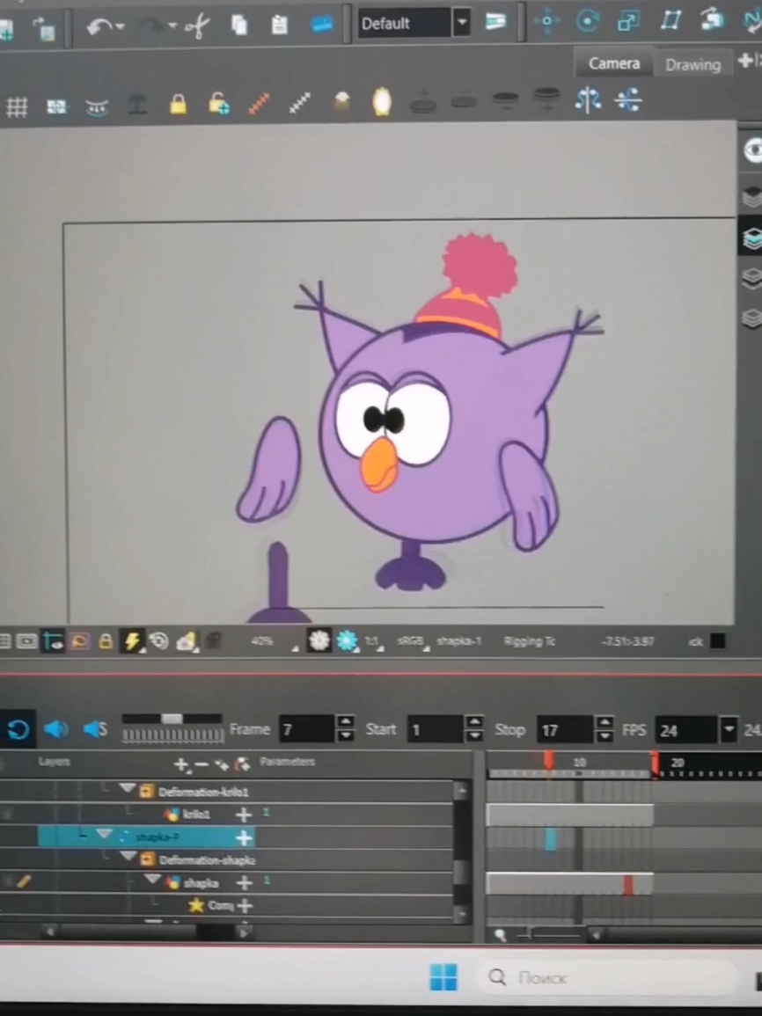Open the sRGB color space dropdown
The height and width of the screenshot is (1016, 762).
[413, 641]
